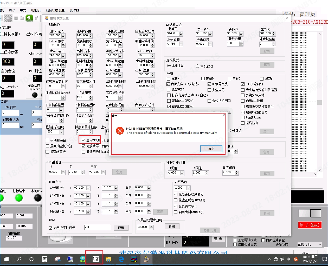This screenshot has height=266, width=328.
Task: Click the active laser system taskbar icon
Action: [x=146, y=259]
